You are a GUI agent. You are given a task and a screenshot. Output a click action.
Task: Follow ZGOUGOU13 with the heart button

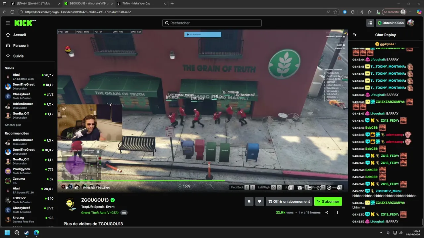260,201
